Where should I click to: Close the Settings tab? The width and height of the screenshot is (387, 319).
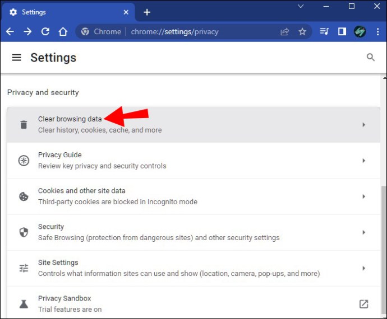click(x=126, y=12)
